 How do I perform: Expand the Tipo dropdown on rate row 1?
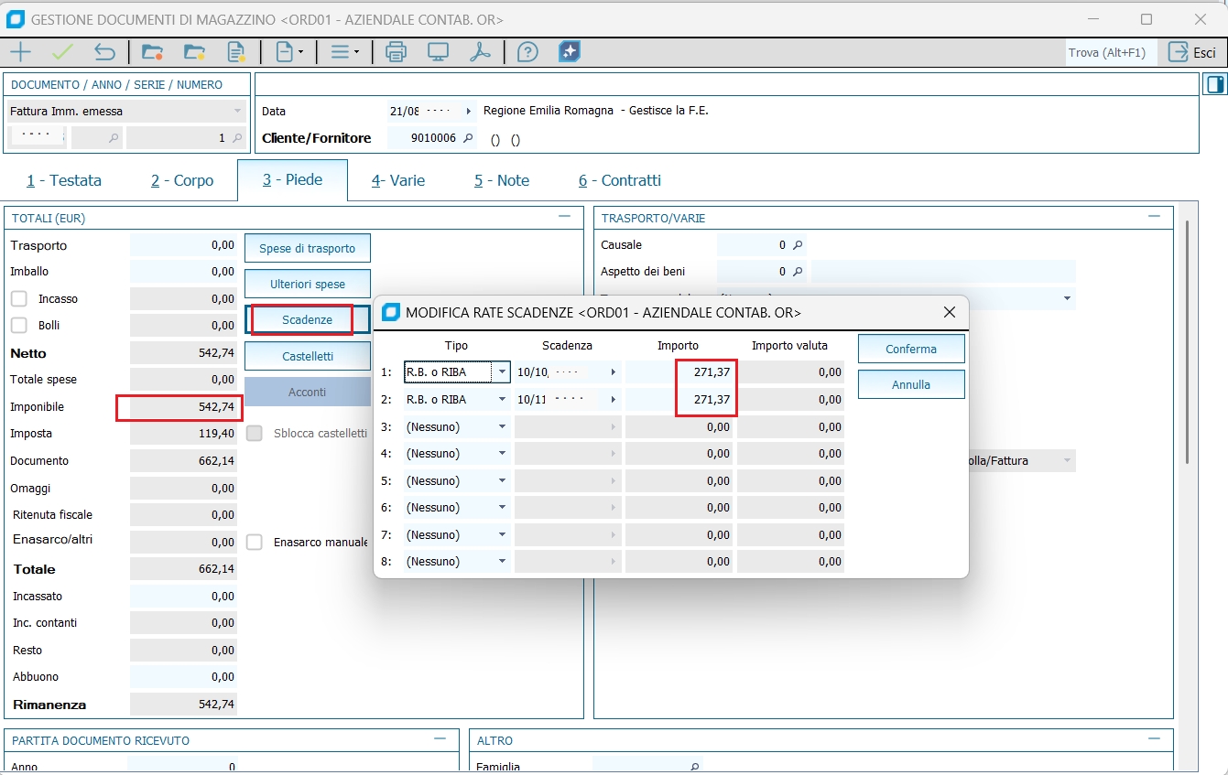[x=501, y=372]
